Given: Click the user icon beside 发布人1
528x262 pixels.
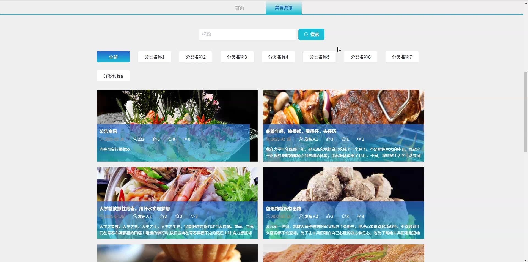Looking at the screenshot, I should tap(301, 139).
